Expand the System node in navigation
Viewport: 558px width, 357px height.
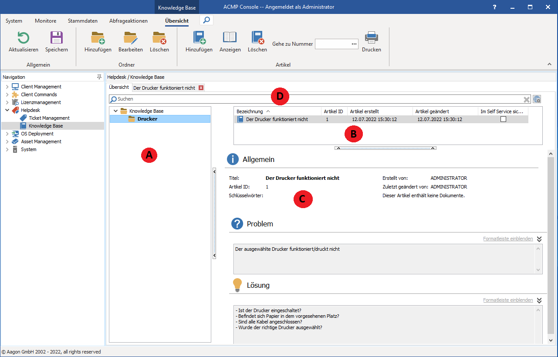tap(7, 149)
